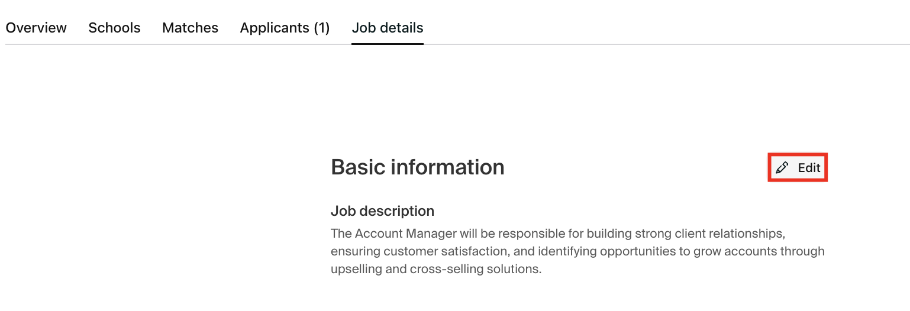Go to the Matches tab
Viewport: 910px width, 311px height.
(x=190, y=28)
